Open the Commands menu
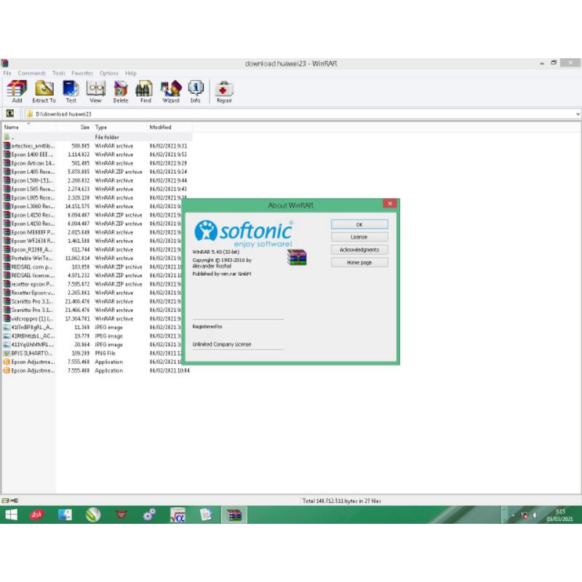 [x=32, y=73]
